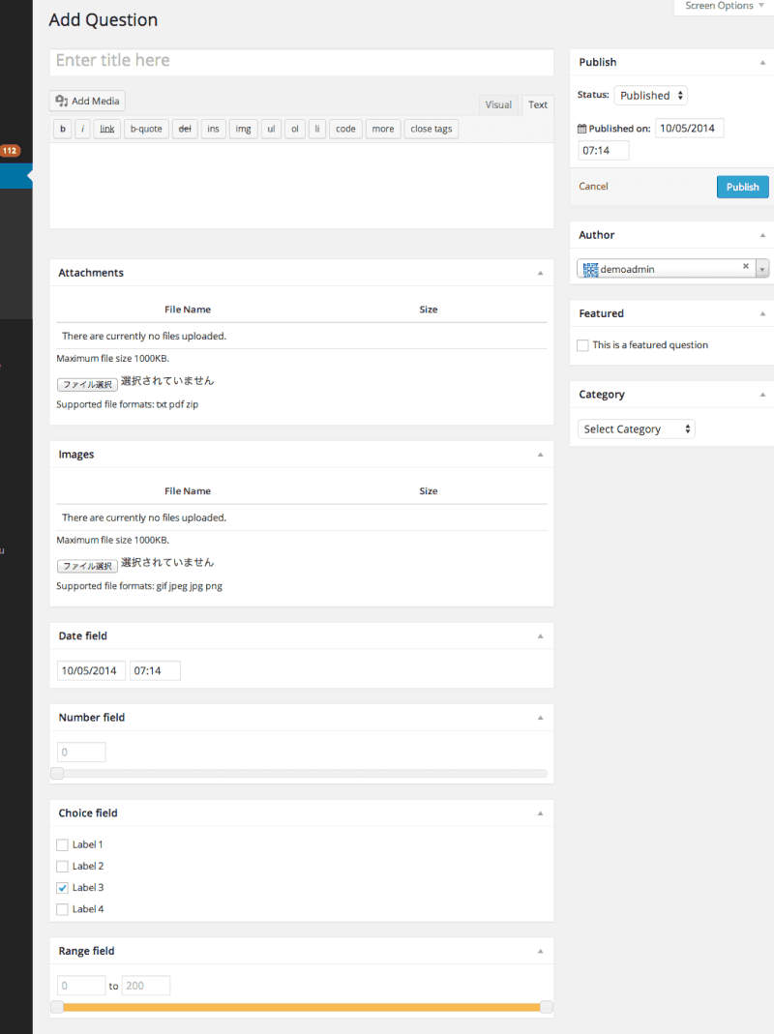Image resolution: width=774 pixels, height=1034 pixels.
Task: Open the Status dropdown showing Published
Action: [650, 96]
